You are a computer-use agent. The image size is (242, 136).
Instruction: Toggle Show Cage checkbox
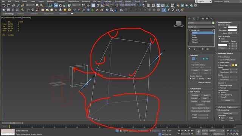pos(219,65)
